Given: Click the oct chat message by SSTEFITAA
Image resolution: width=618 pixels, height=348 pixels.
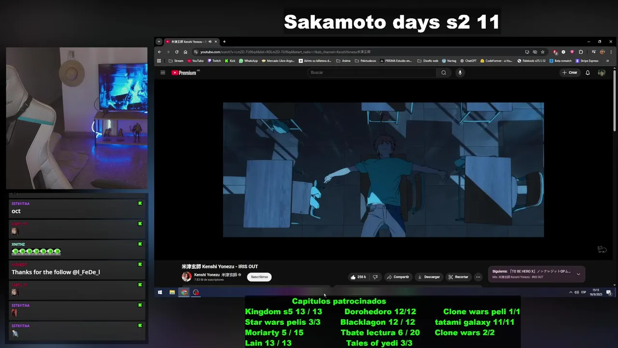Looking at the screenshot, I should pos(16,211).
